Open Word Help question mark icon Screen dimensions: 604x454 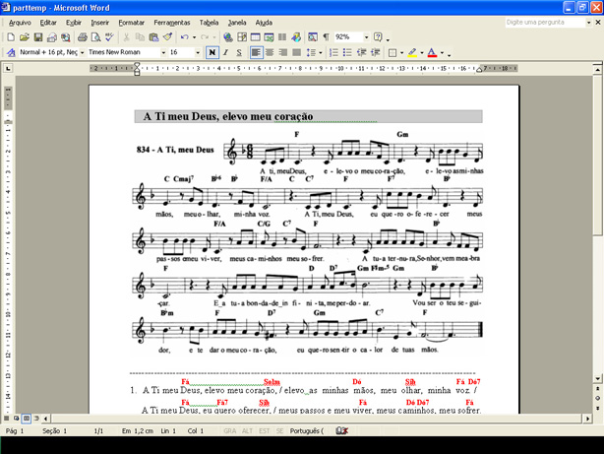pyautogui.click(x=379, y=37)
